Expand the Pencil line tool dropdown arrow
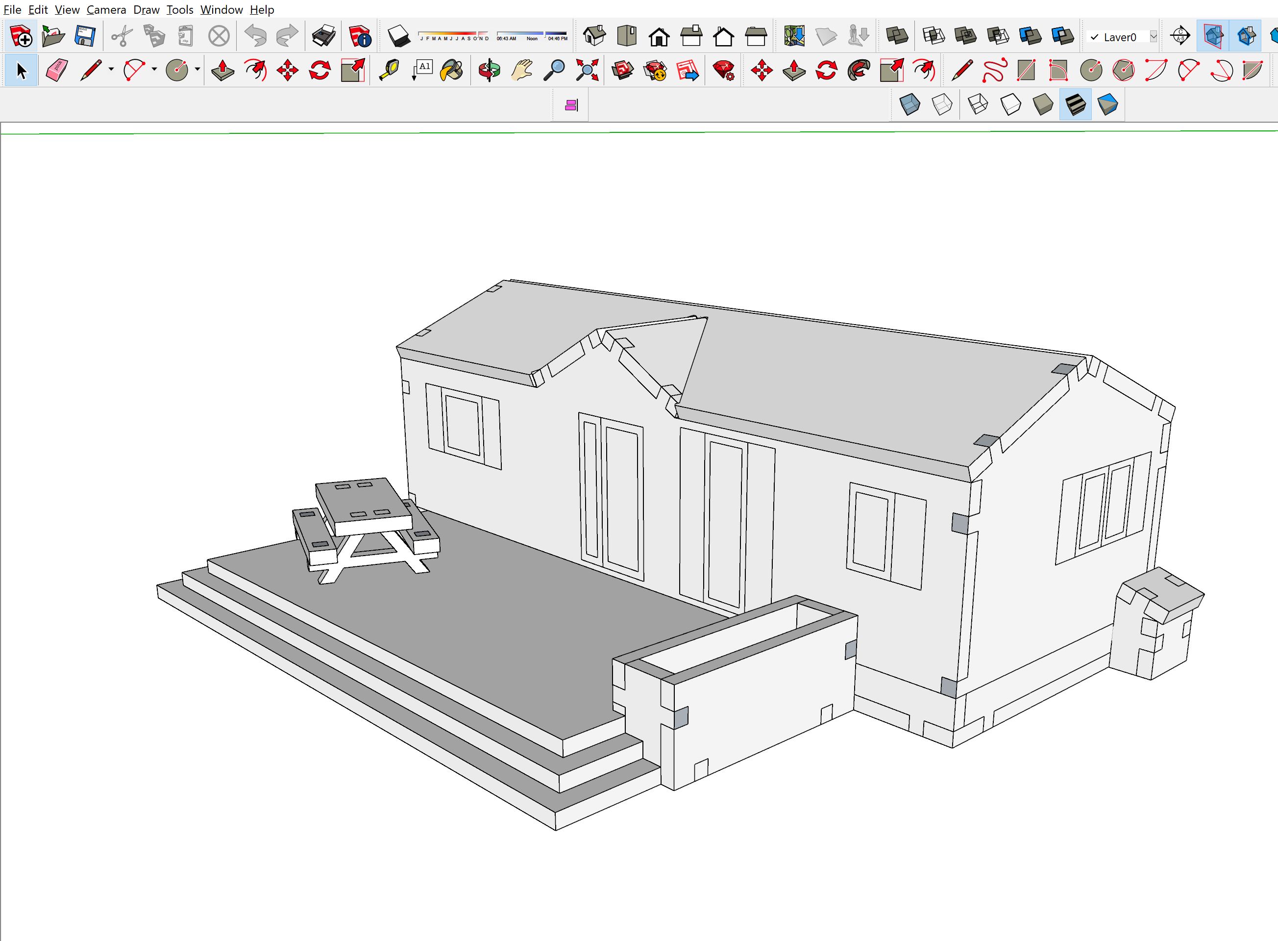The image size is (1278, 941). pyautogui.click(x=111, y=70)
